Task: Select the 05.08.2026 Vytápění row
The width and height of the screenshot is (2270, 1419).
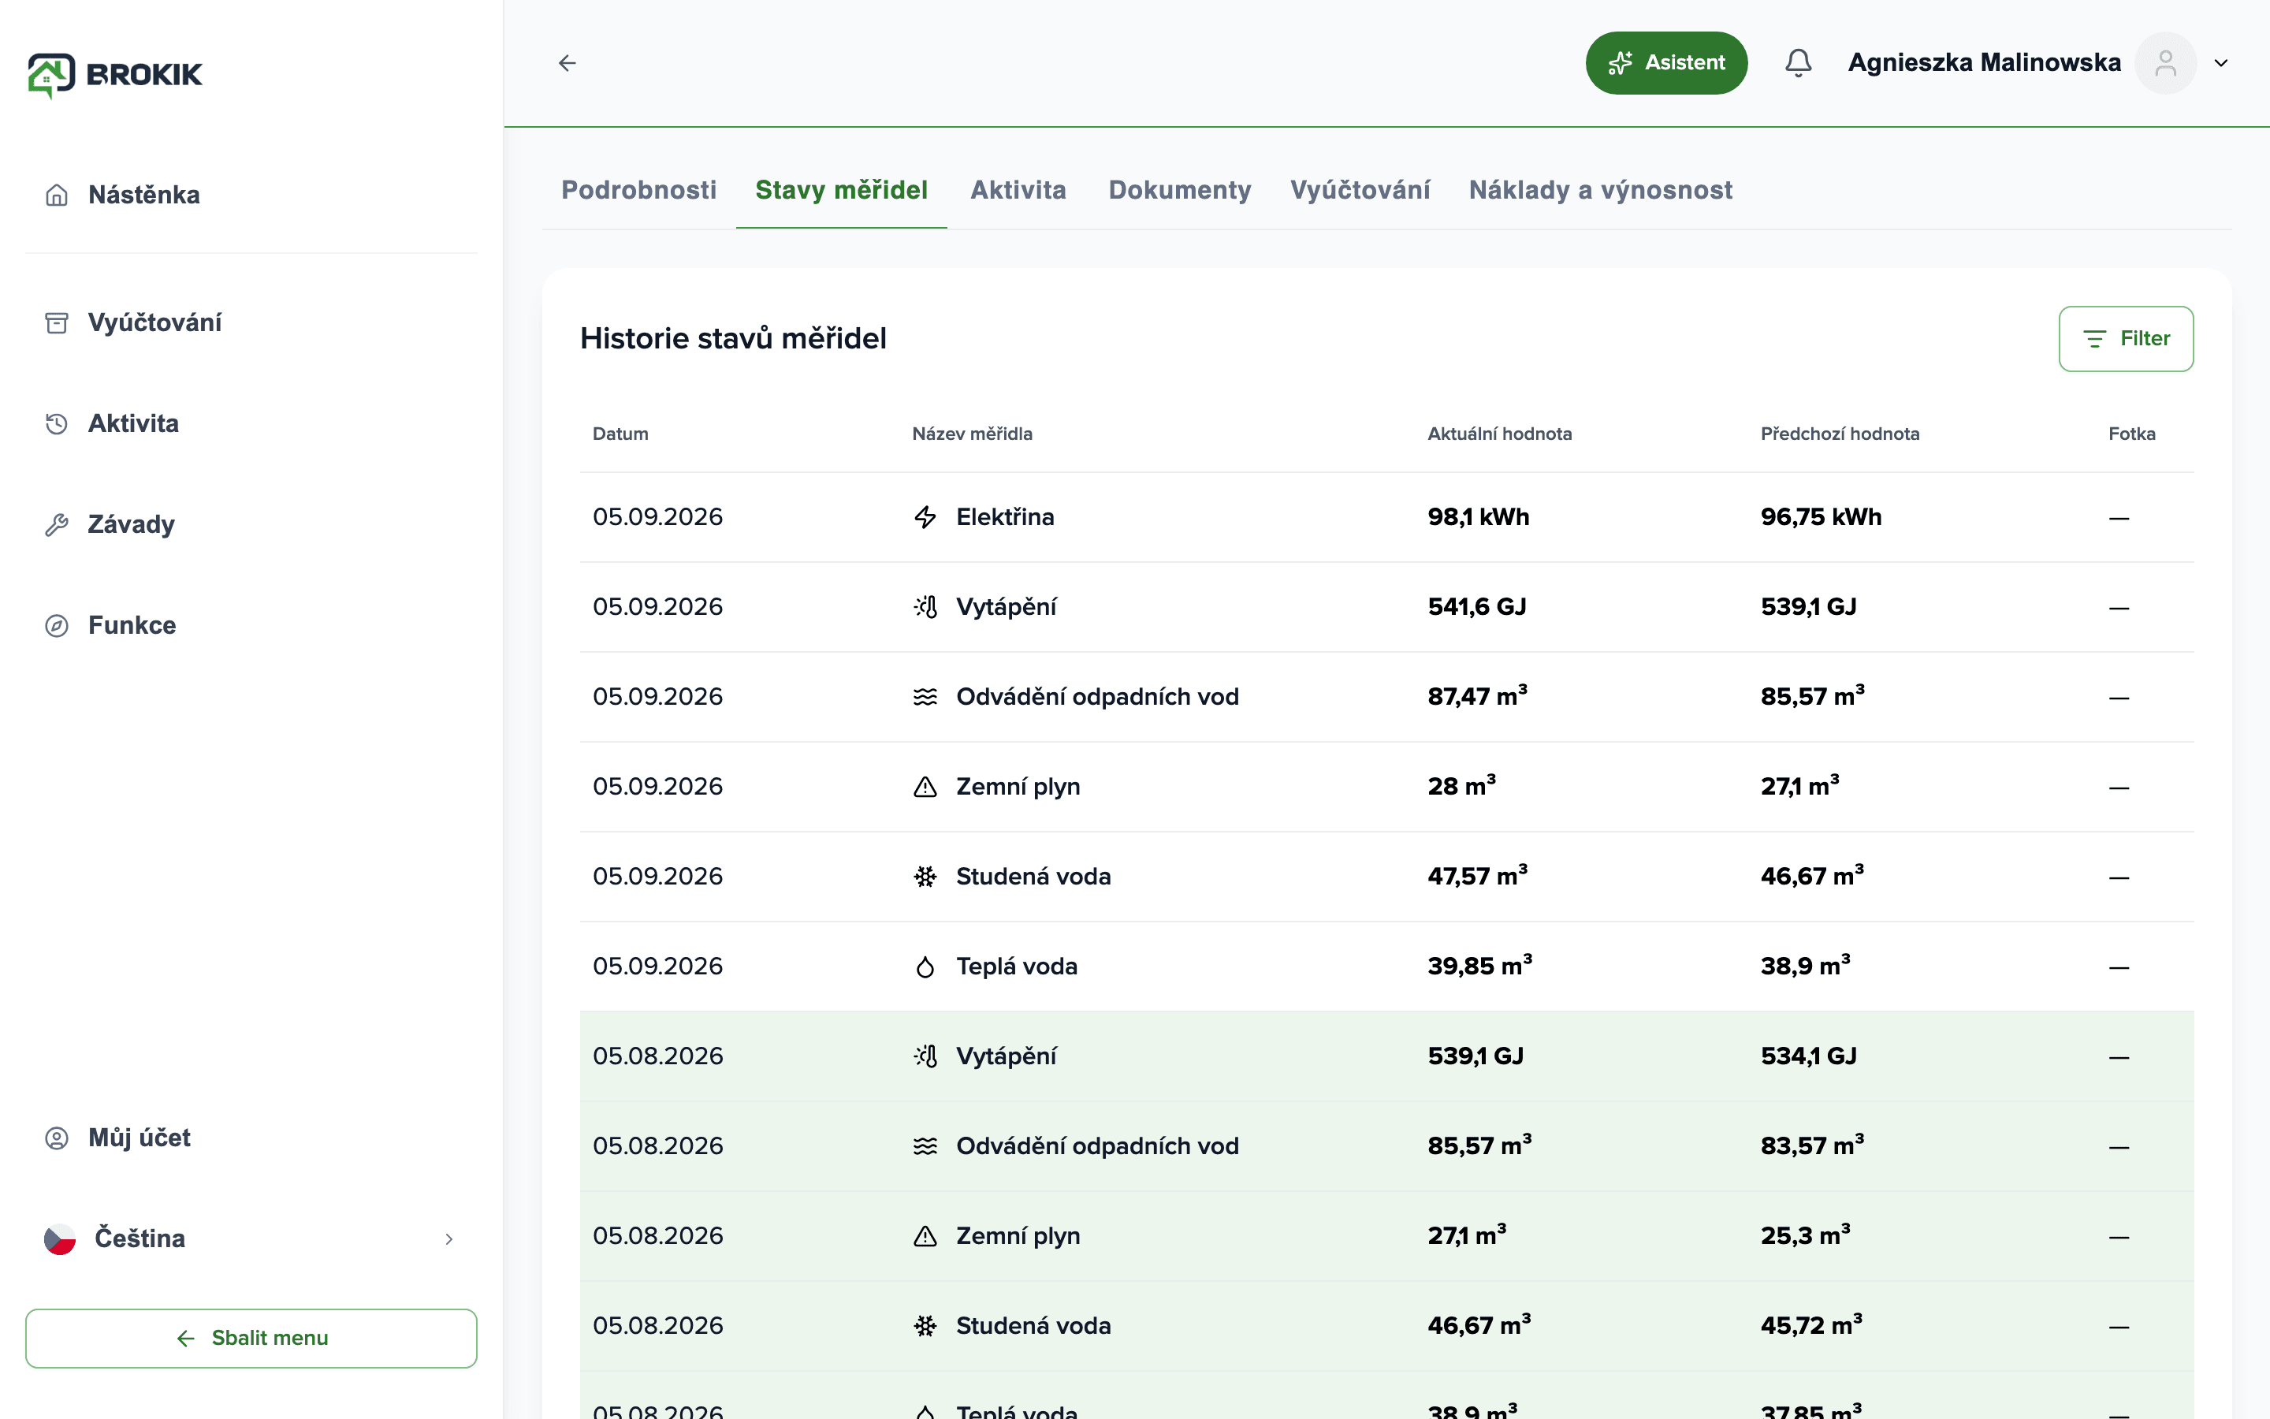Action: (x=1386, y=1056)
